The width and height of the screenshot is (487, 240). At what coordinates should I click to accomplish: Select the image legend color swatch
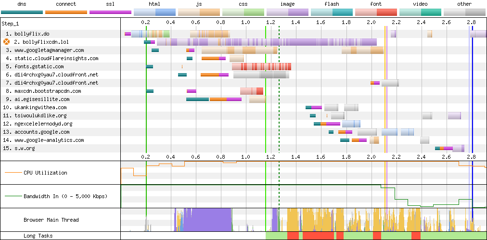tap(287, 12)
